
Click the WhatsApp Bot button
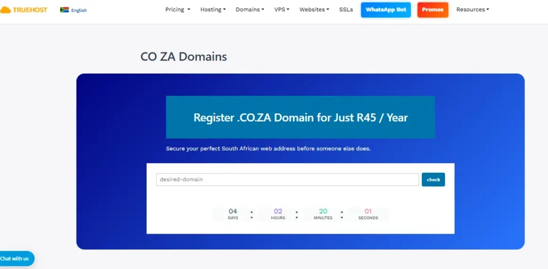[386, 10]
